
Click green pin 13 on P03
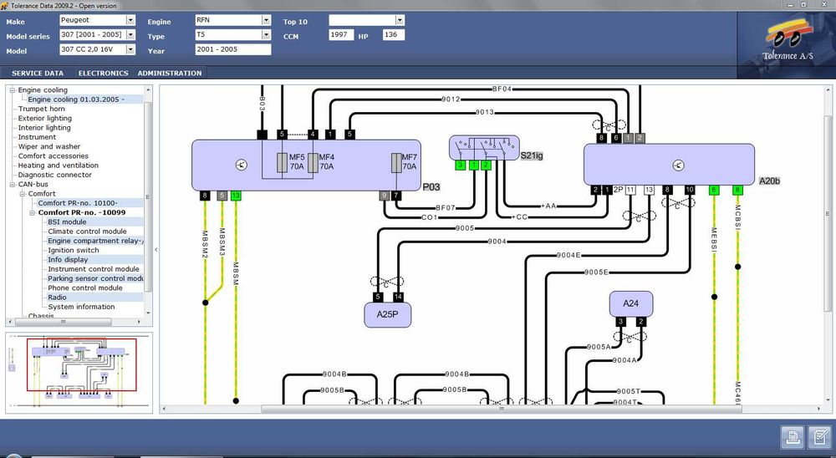click(236, 196)
